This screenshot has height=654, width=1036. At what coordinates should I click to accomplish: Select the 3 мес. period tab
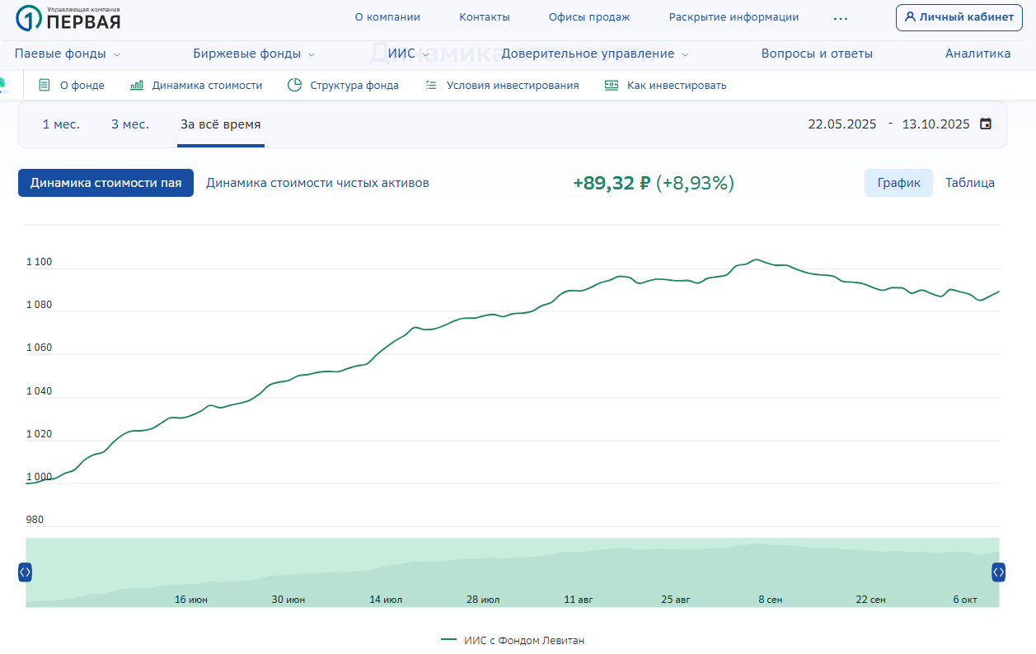[131, 124]
